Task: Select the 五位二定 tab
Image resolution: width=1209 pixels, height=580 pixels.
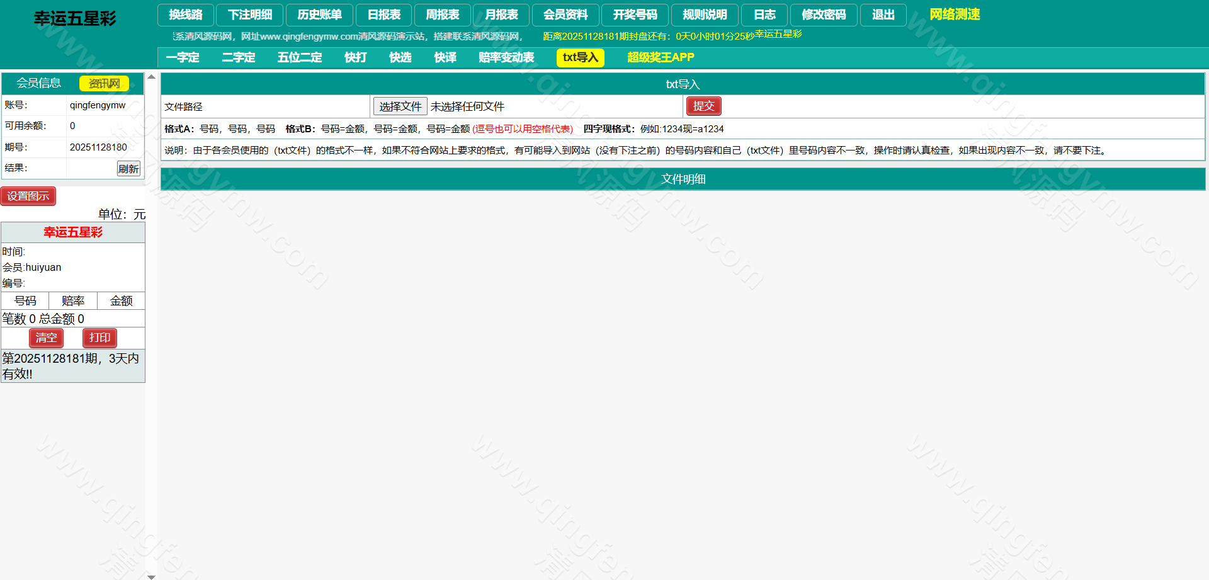Action: pyautogui.click(x=300, y=57)
